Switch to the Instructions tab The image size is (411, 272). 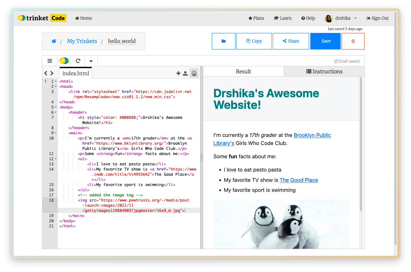click(324, 71)
